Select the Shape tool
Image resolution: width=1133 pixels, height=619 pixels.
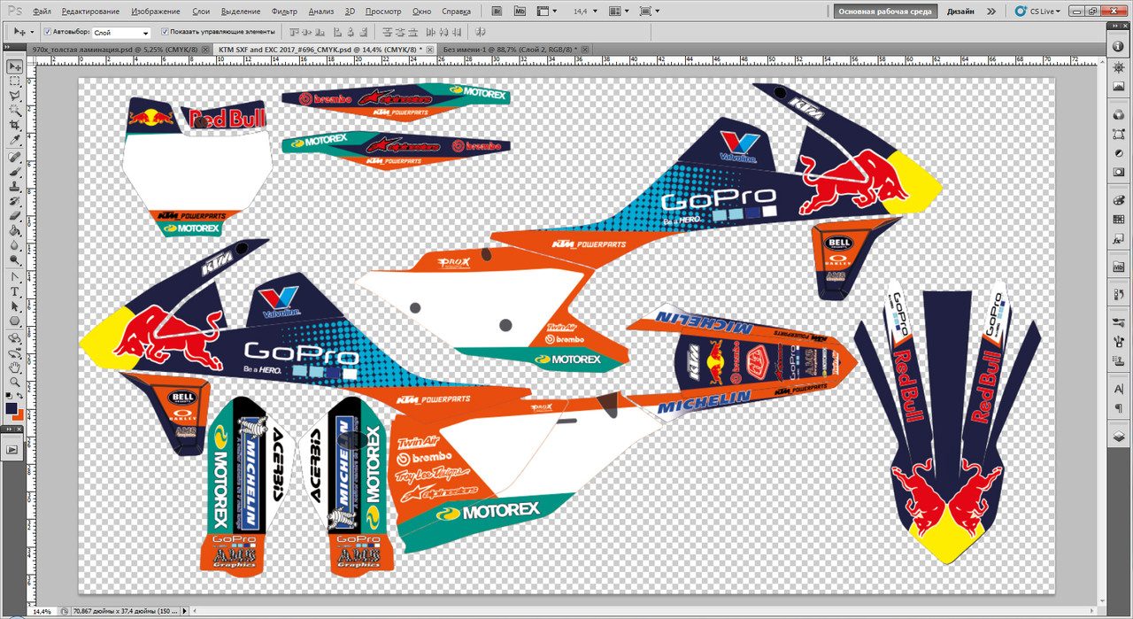coord(15,321)
